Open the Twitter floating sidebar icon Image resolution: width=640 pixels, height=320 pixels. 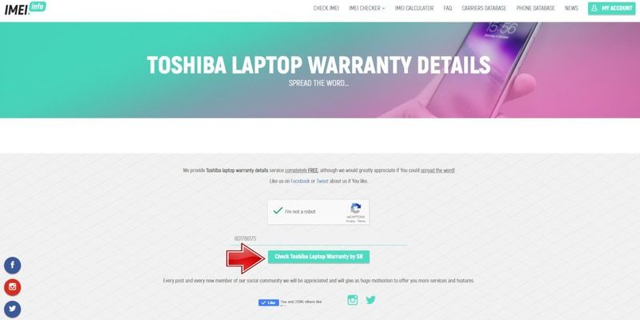coord(12,310)
